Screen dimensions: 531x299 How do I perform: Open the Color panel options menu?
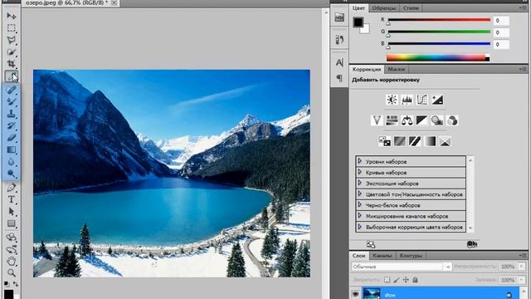click(x=523, y=7)
